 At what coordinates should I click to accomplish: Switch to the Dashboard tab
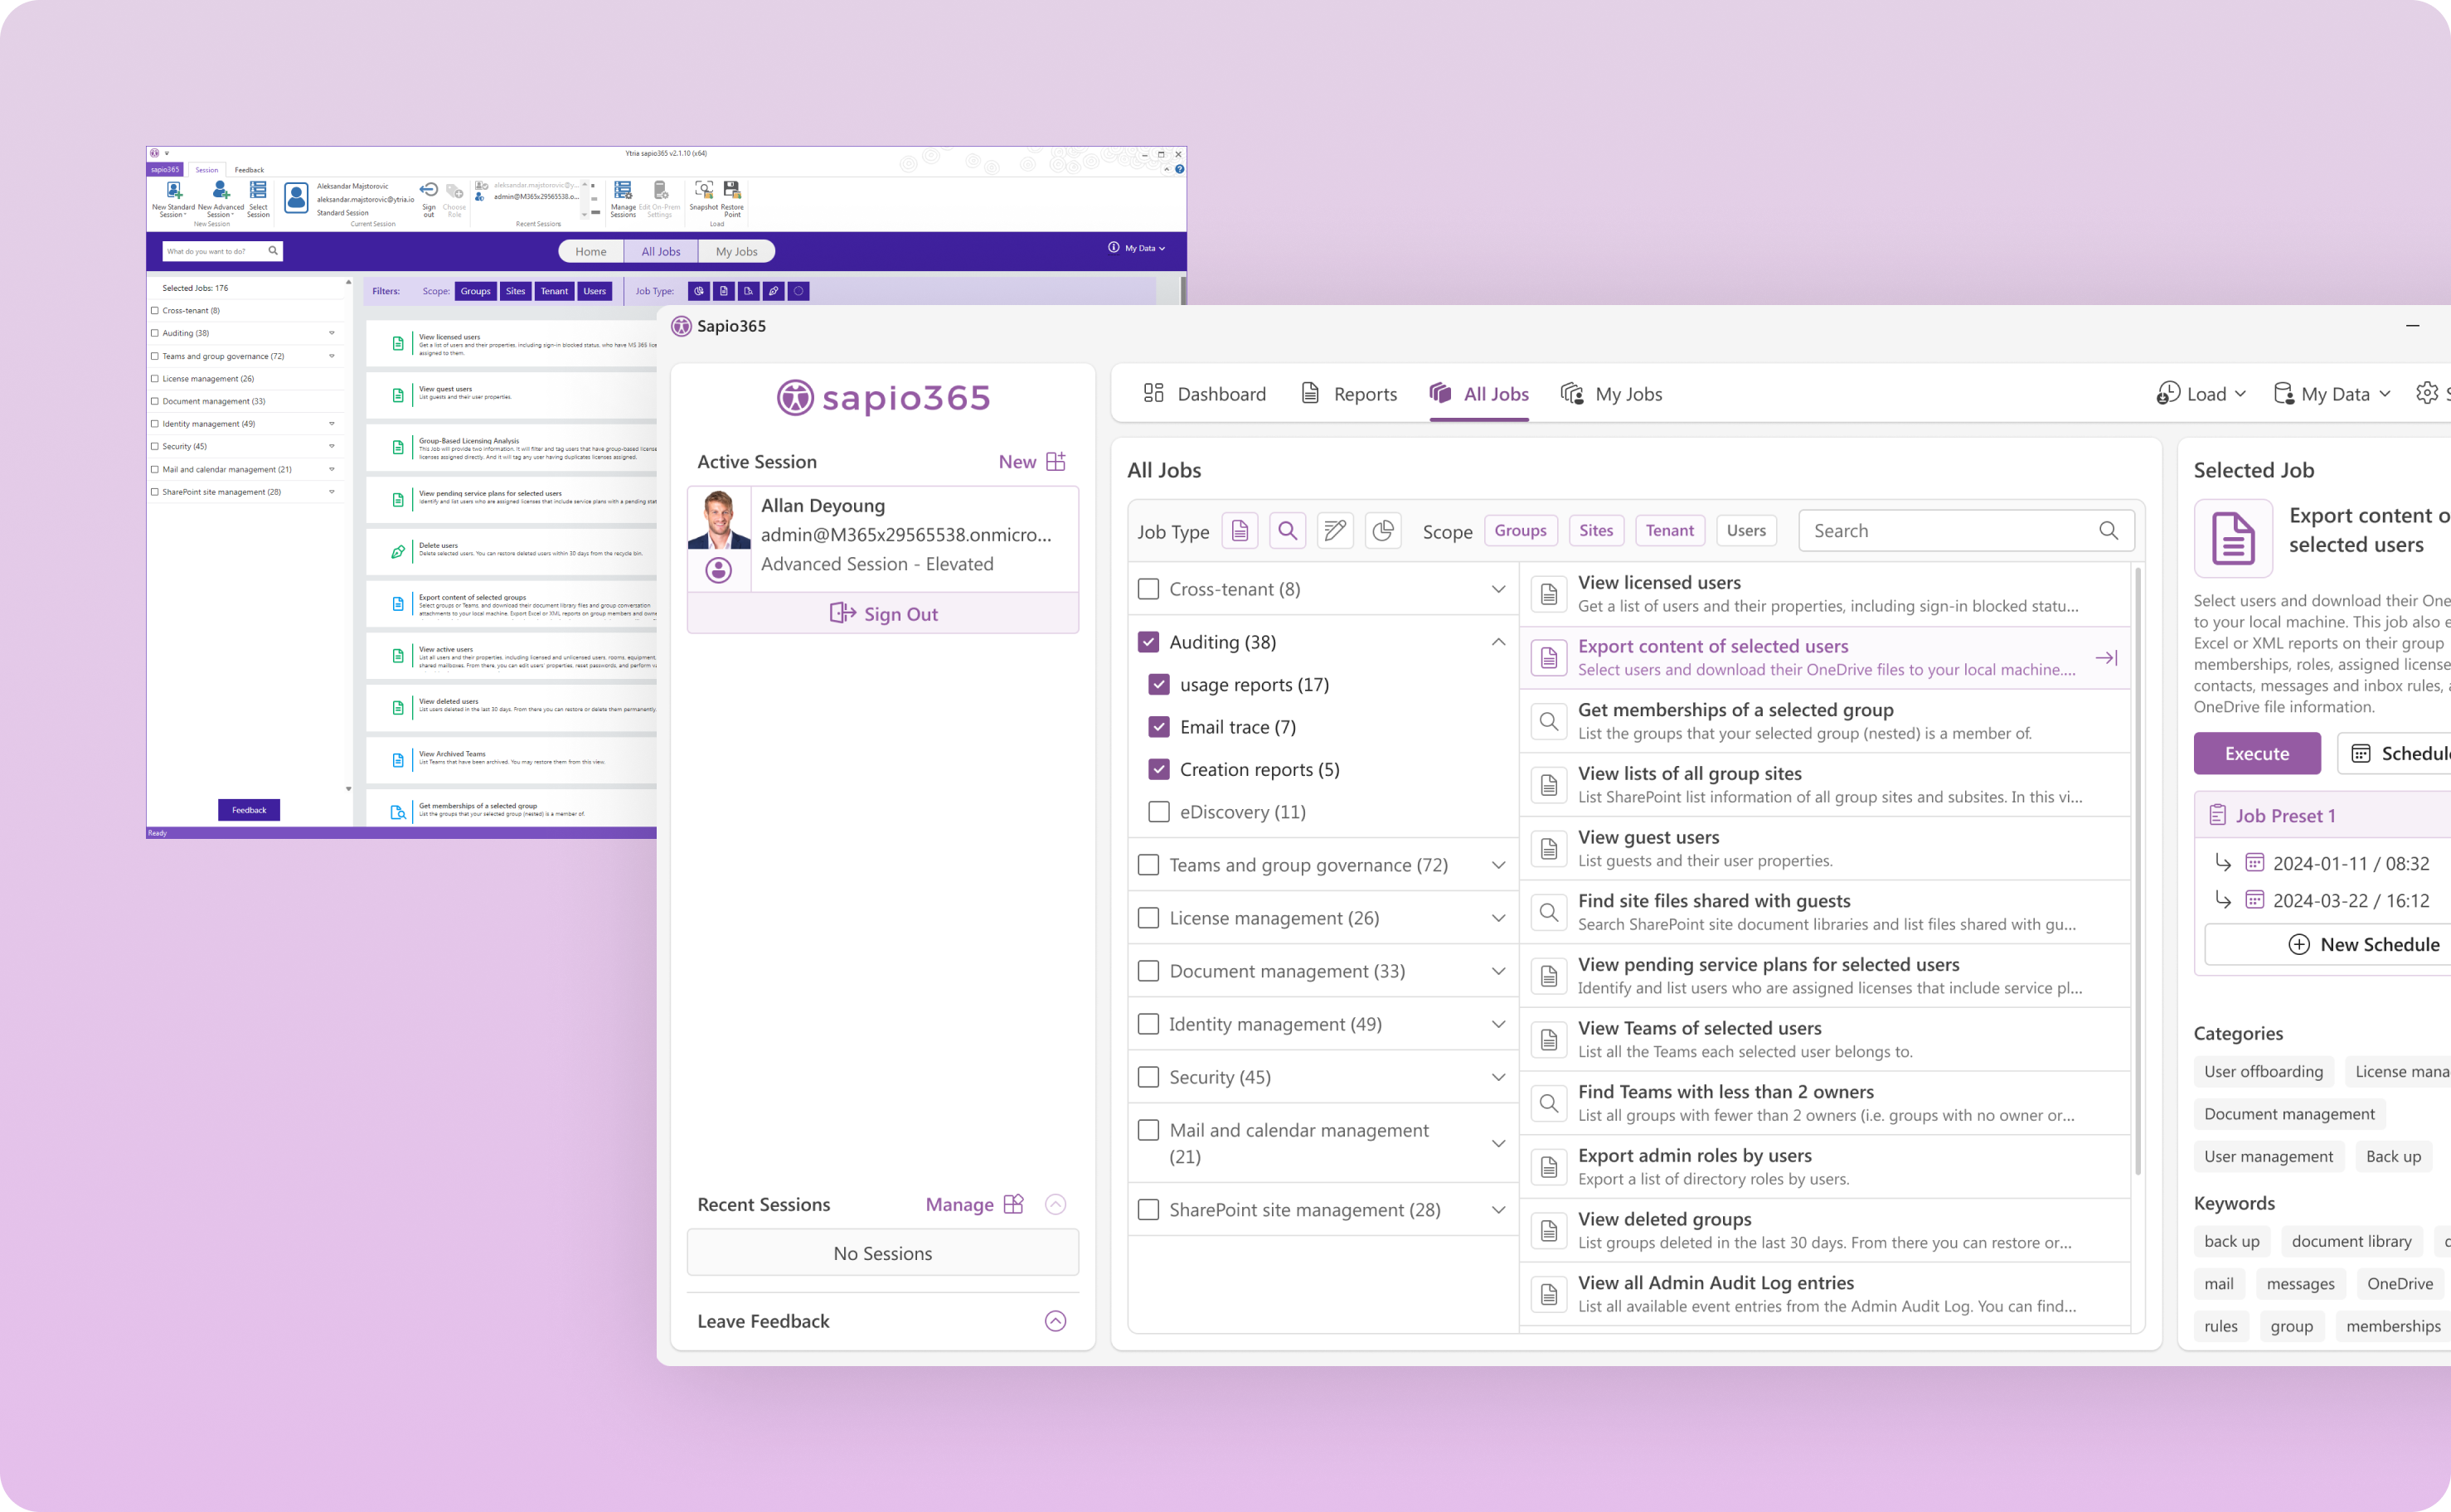[1205, 394]
